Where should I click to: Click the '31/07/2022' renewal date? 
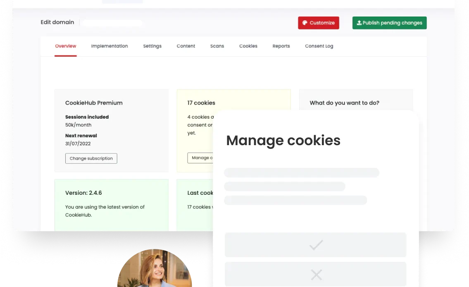(78, 143)
